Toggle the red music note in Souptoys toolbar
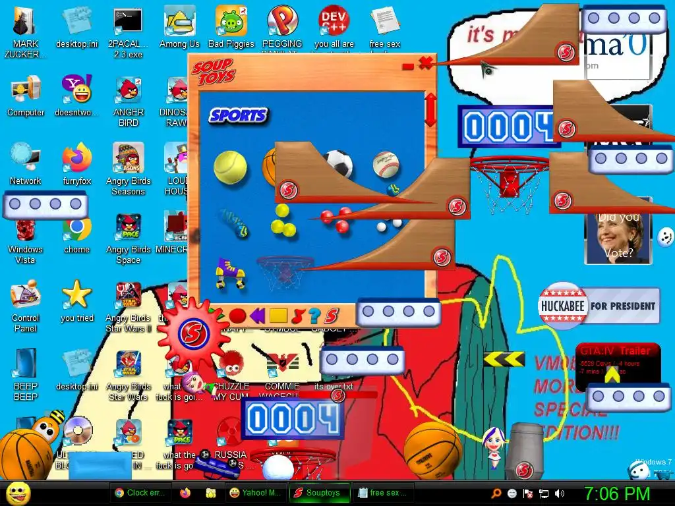 click(x=297, y=316)
